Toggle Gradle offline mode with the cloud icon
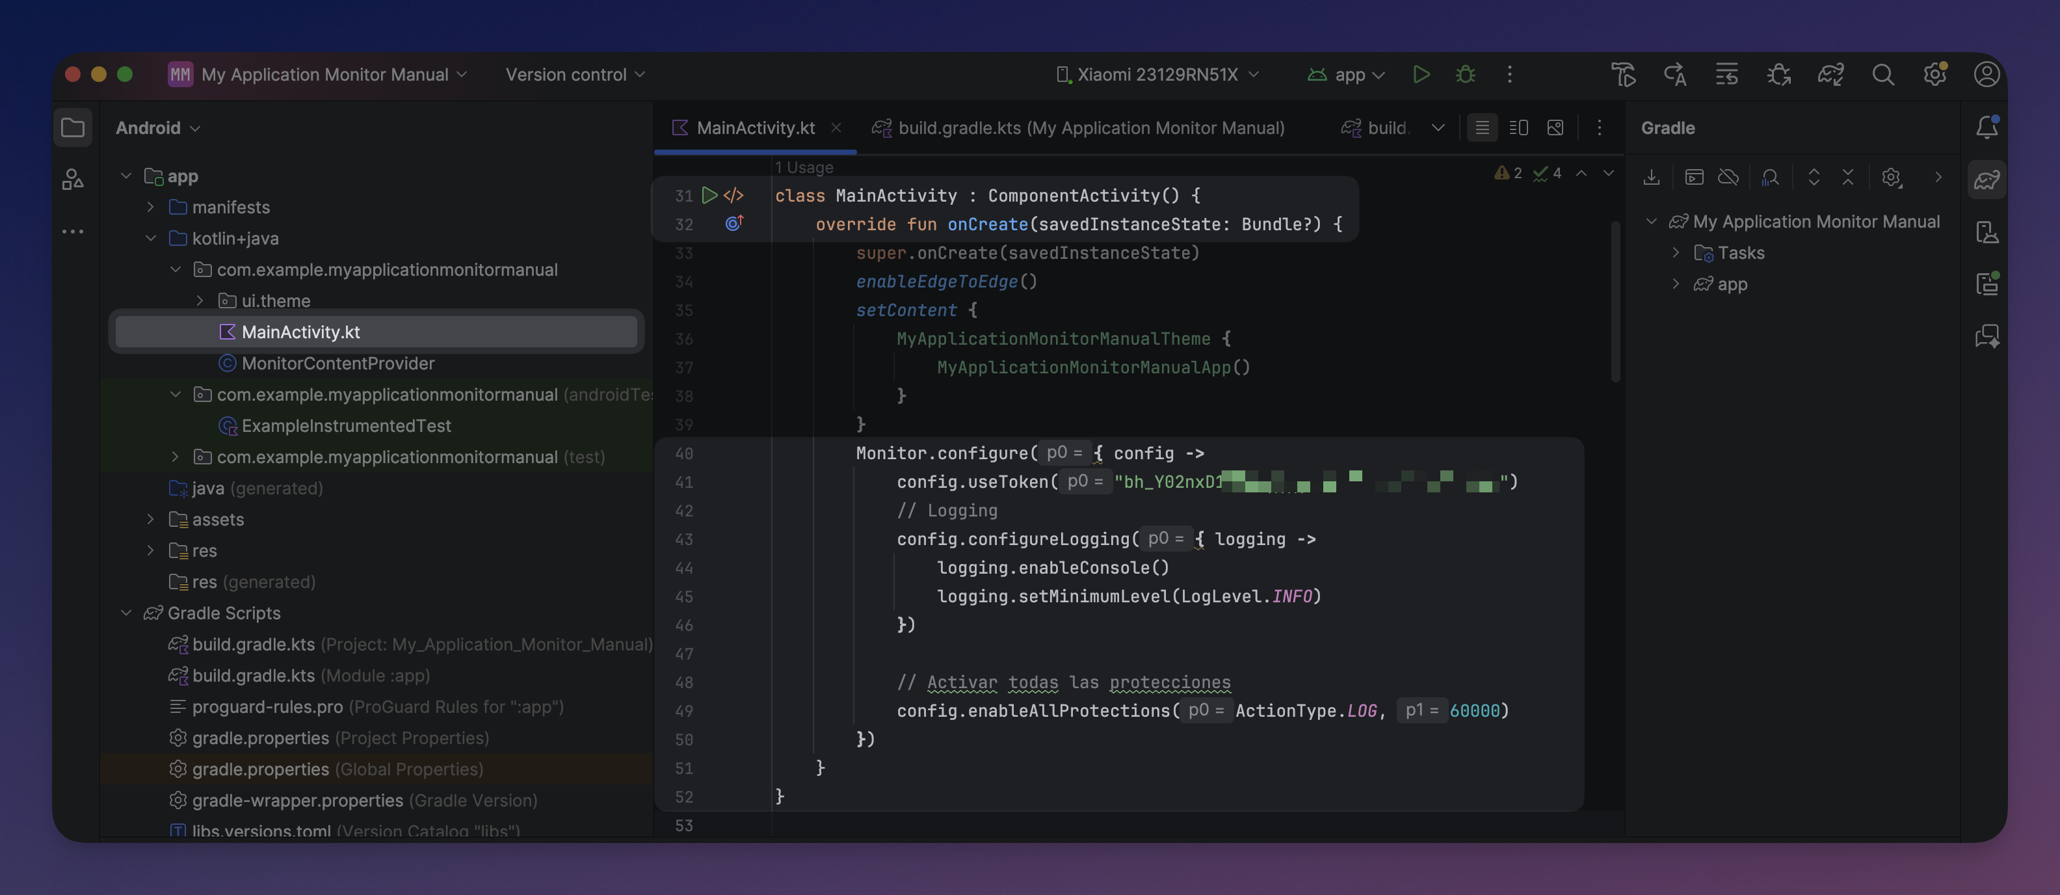This screenshot has height=895, width=2060. point(1728,178)
